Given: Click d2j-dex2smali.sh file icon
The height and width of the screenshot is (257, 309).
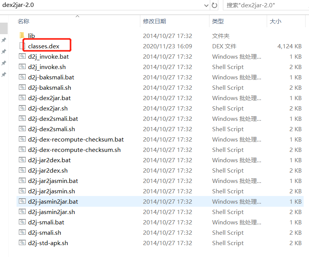Looking at the screenshot, I should 22,129.
